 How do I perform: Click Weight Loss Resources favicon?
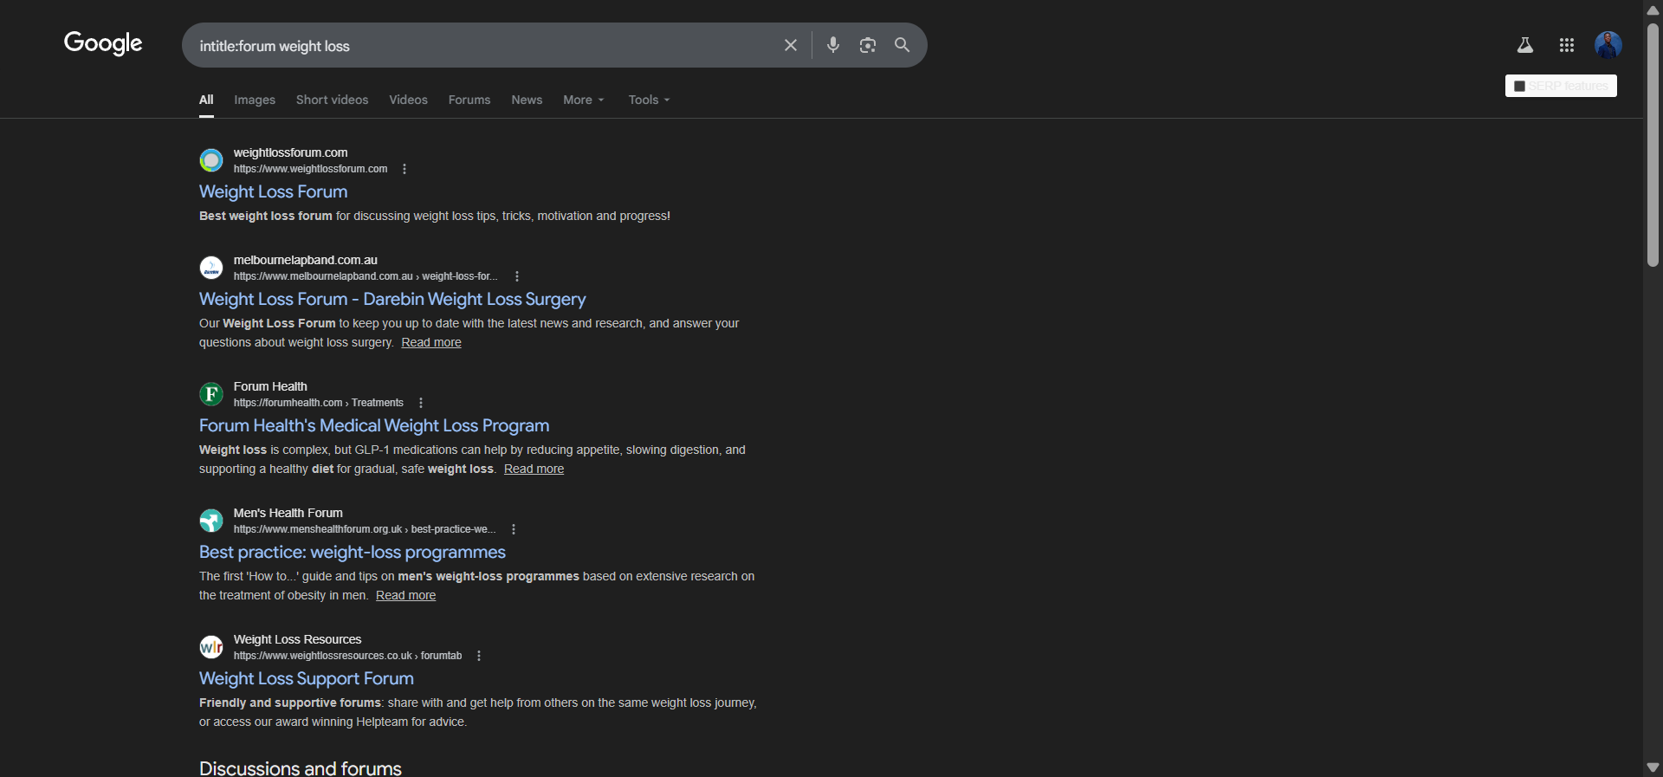point(211,647)
